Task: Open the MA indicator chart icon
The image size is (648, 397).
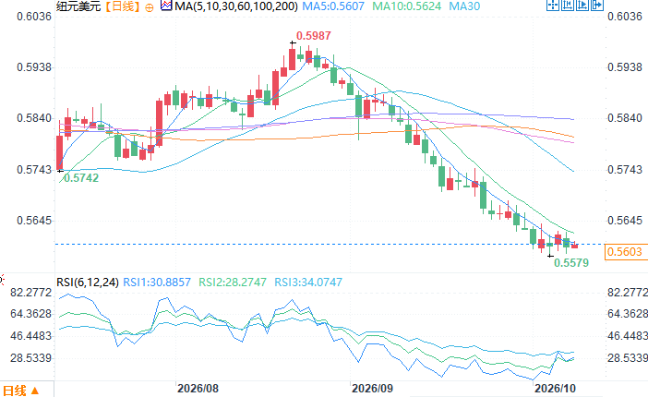Action: point(166,6)
